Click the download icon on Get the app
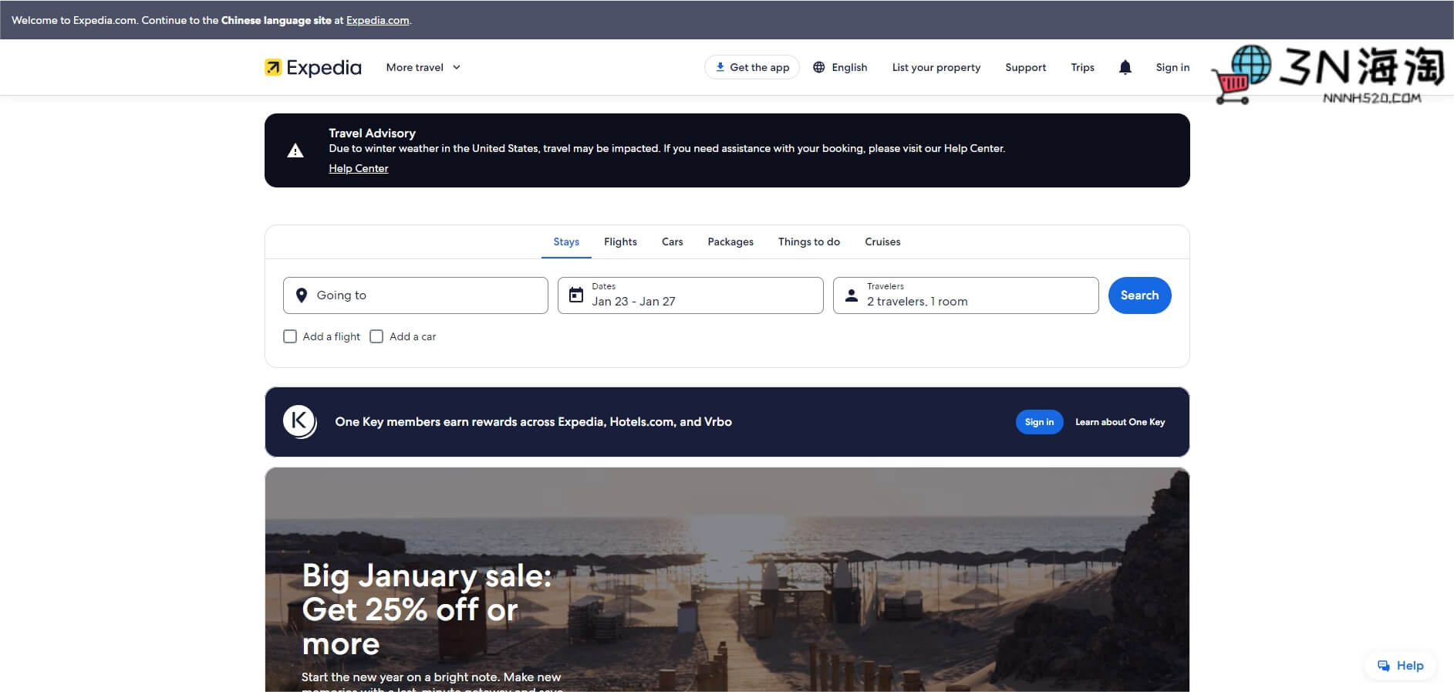Screen dimensions: 1454x692 tap(720, 67)
